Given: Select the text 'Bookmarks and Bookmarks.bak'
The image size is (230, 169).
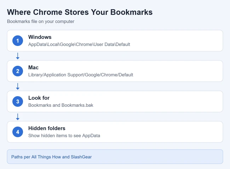Looking at the screenshot, I should [x=61, y=105].
